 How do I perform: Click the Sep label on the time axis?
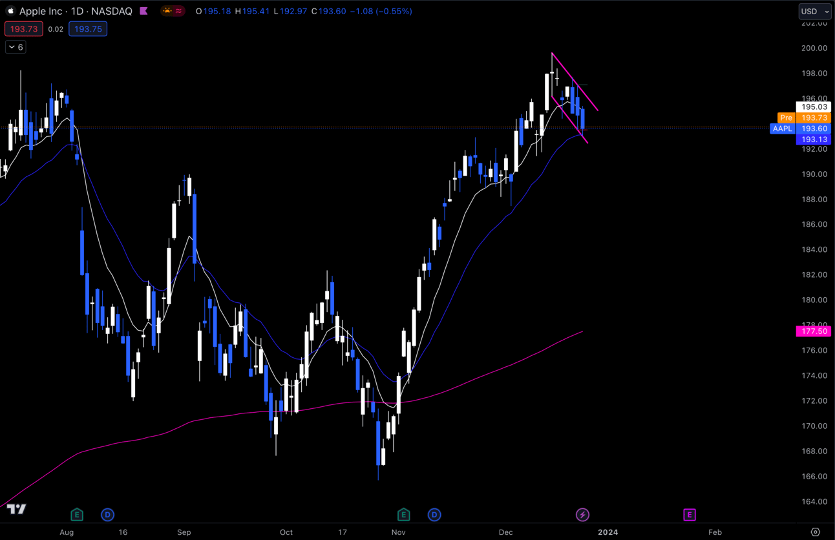point(184,532)
